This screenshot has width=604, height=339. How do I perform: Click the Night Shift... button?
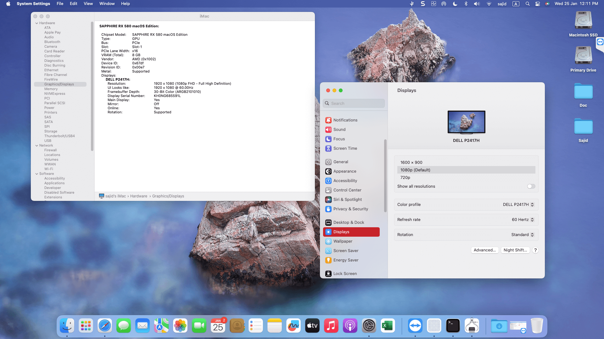coord(515,250)
